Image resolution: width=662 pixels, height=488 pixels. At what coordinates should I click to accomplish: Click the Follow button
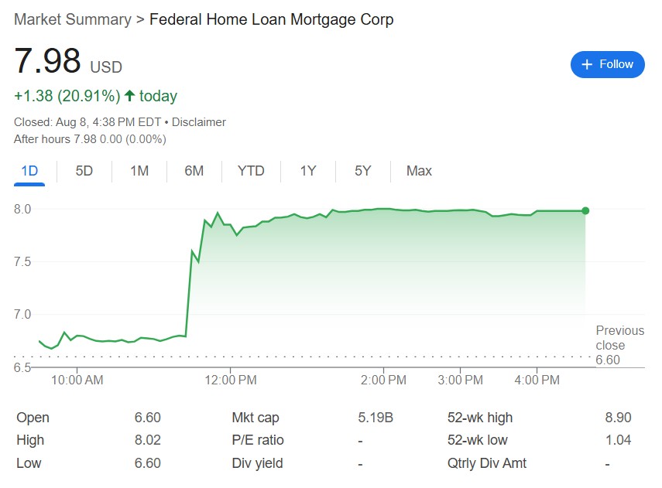point(608,64)
